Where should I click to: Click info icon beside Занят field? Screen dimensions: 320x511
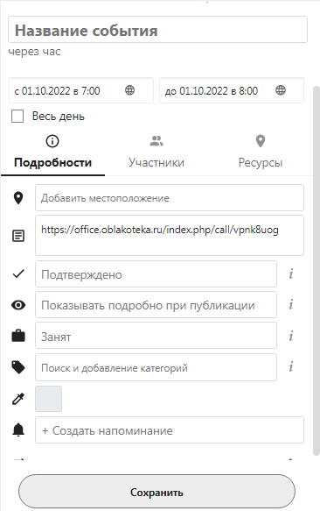[x=291, y=336]
